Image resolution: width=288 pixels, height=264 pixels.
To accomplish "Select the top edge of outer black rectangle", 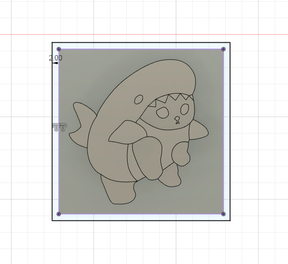I will [x=141, y=43].
